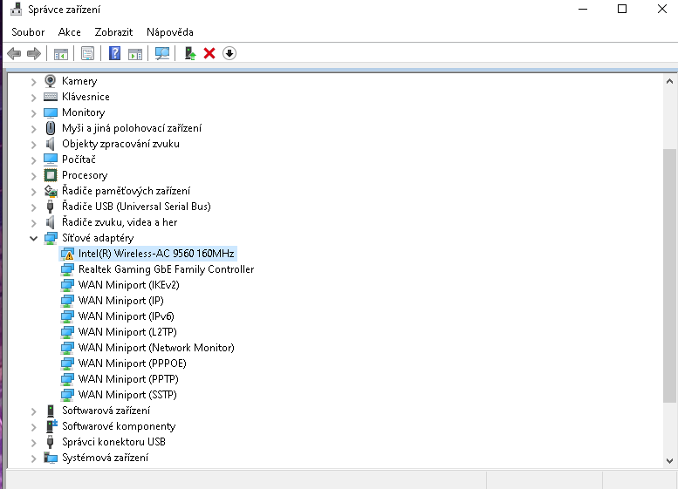Select WAN Miniport (IP)
678x489 pixels.
120,301
